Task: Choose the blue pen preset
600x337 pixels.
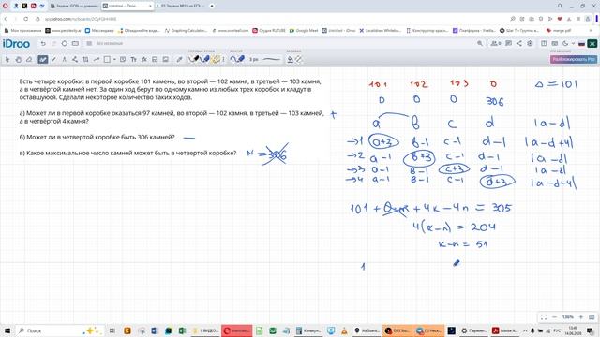Action: pos(205,59)
